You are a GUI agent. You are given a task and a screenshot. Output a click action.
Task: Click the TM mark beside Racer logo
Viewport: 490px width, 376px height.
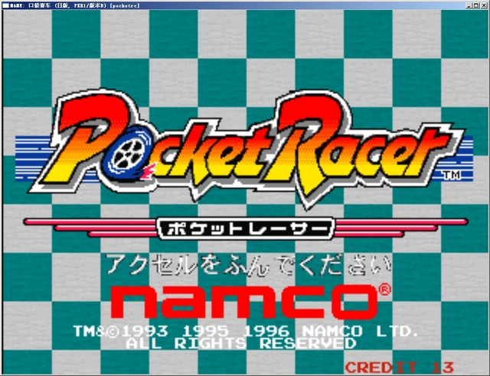pyautogui.click(x=452, y=175)
